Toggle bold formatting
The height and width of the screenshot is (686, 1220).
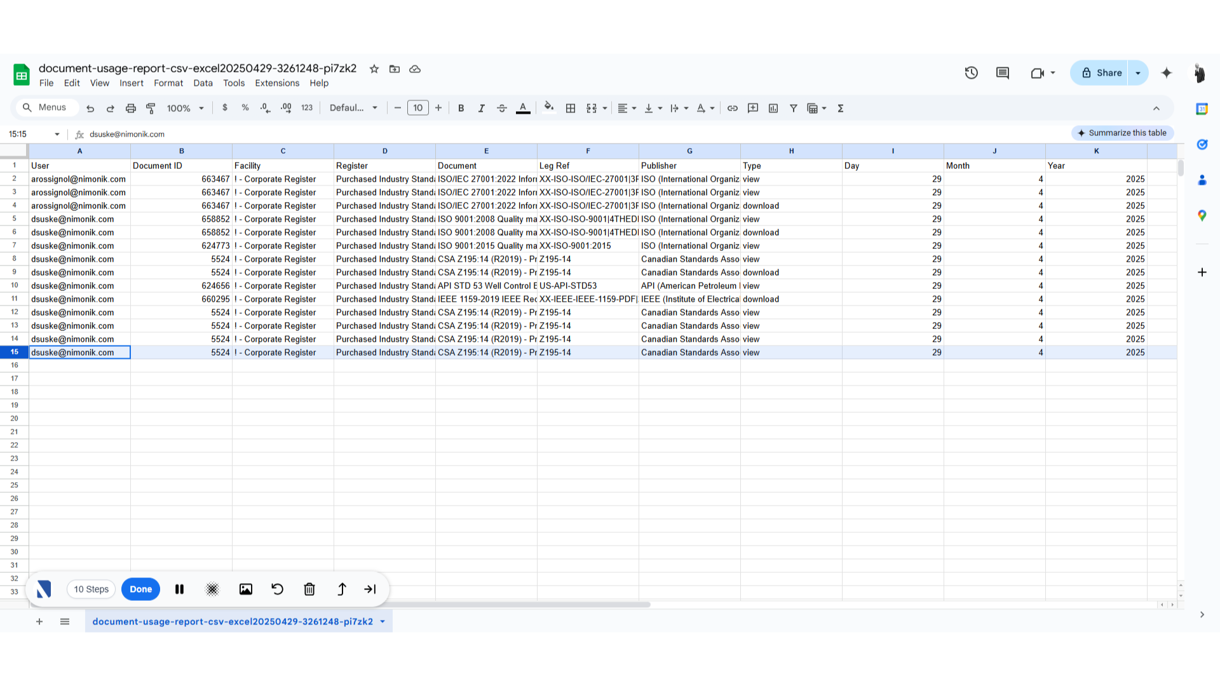click(x=461, y=108)
